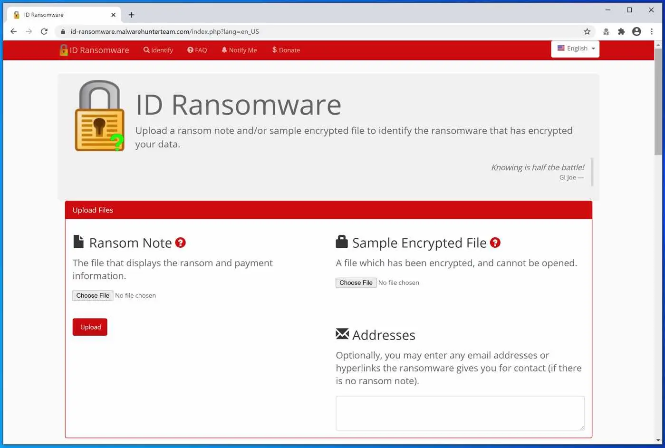Click the Ransom Note help question icon
665x448 pixels.
pos(180,243)
